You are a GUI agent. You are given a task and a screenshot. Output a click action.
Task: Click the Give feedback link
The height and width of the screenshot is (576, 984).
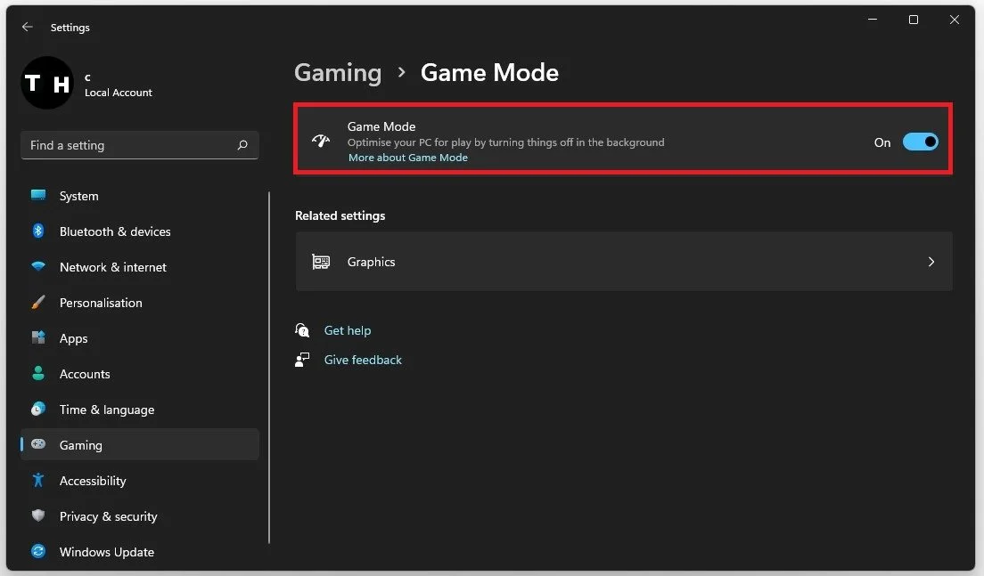[x=363, y=360]
